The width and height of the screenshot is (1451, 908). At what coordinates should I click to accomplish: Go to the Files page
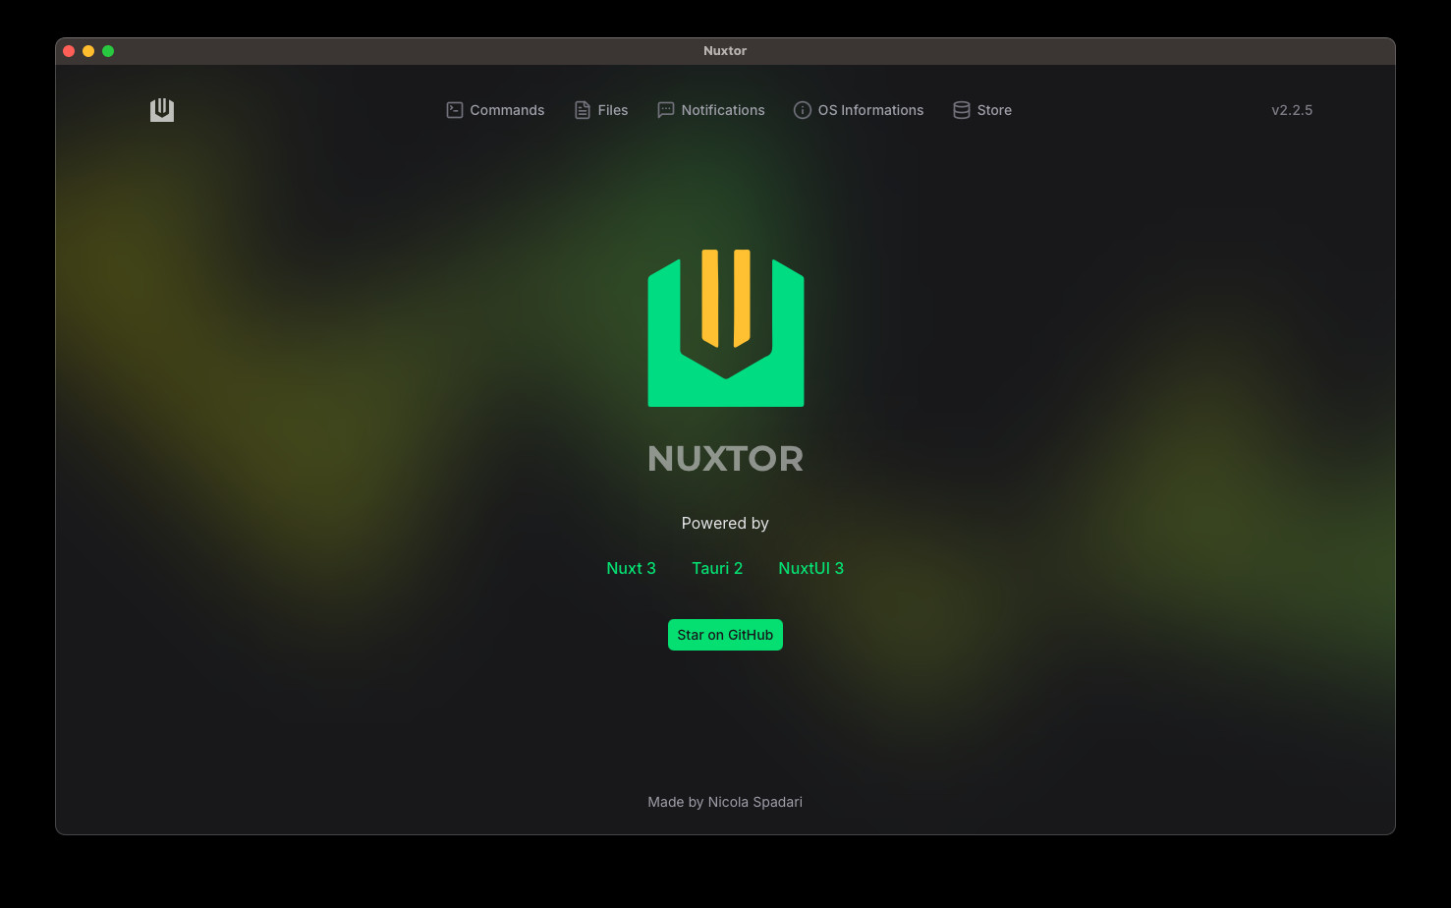tap(601, 110)
